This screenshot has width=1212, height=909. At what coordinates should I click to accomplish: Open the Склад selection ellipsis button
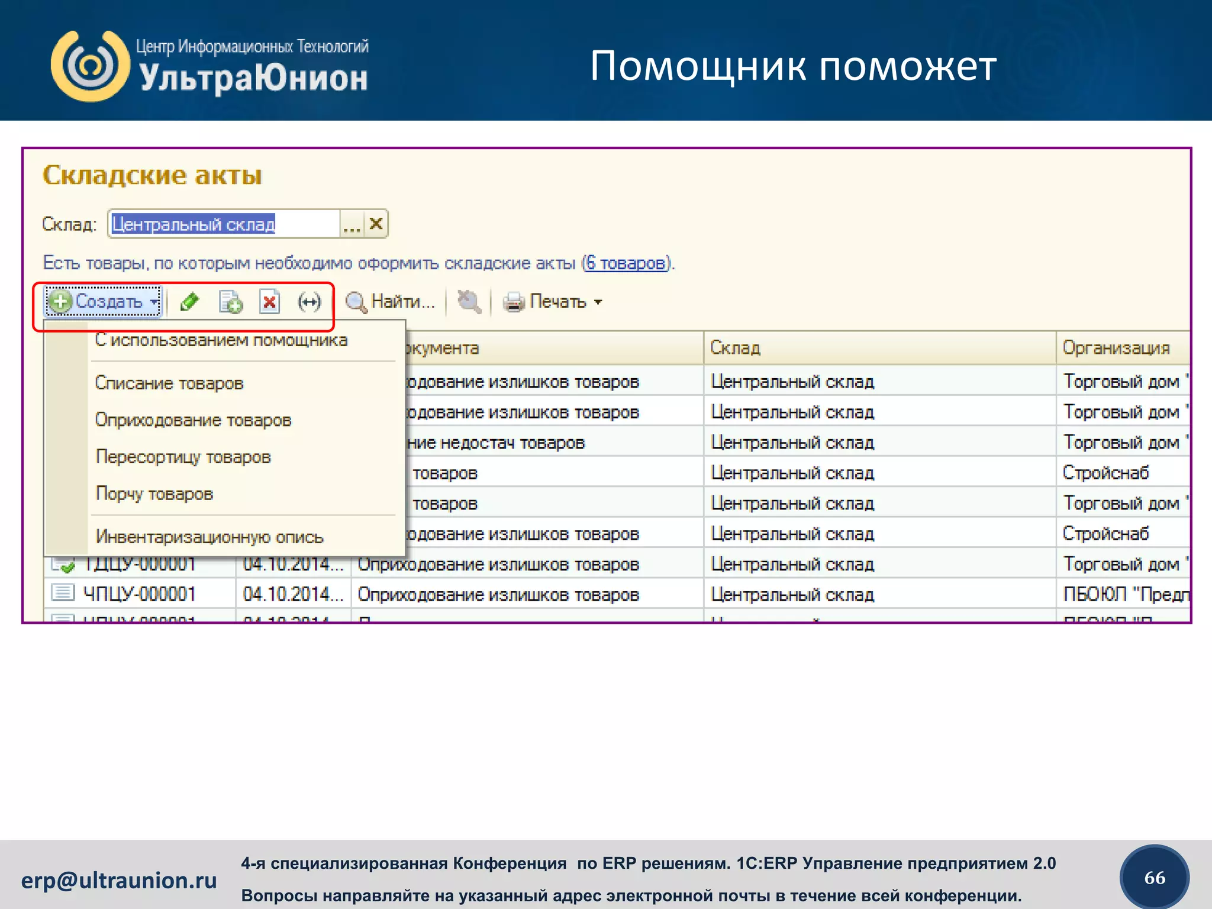click(x=352, y=224)
